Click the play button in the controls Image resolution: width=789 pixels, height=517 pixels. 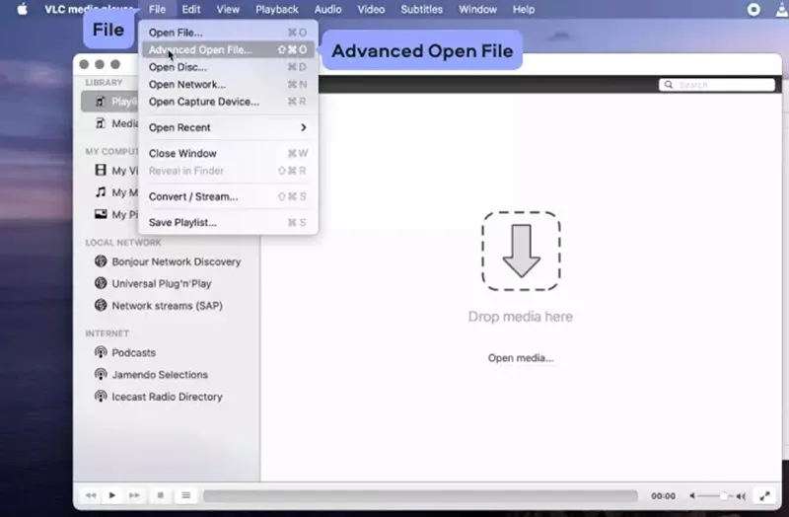coord(112,495)
